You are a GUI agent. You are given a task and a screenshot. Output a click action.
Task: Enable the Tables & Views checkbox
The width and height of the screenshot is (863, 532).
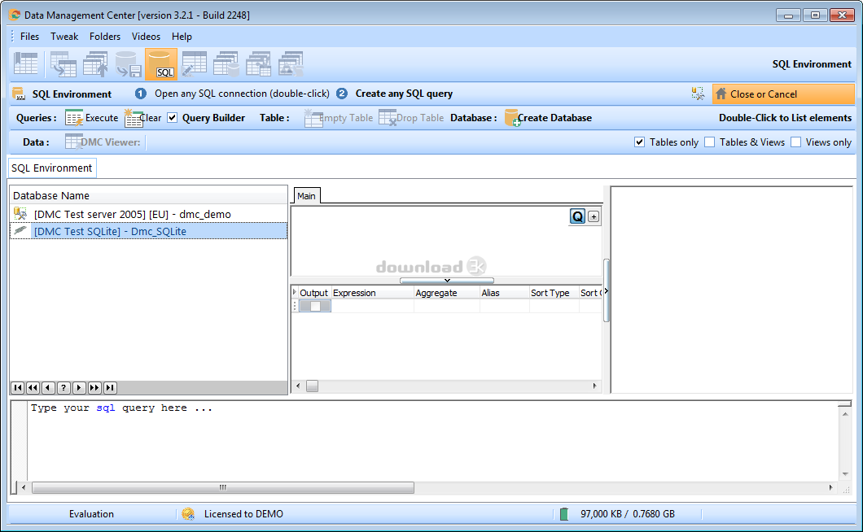point(710,142)
